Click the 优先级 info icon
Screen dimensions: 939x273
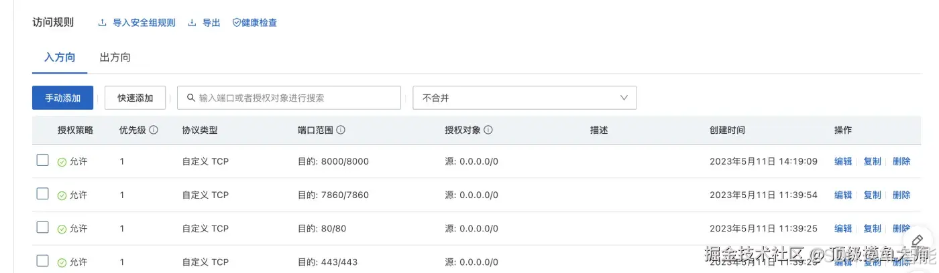pyautogui.click(x=154, y=130)
